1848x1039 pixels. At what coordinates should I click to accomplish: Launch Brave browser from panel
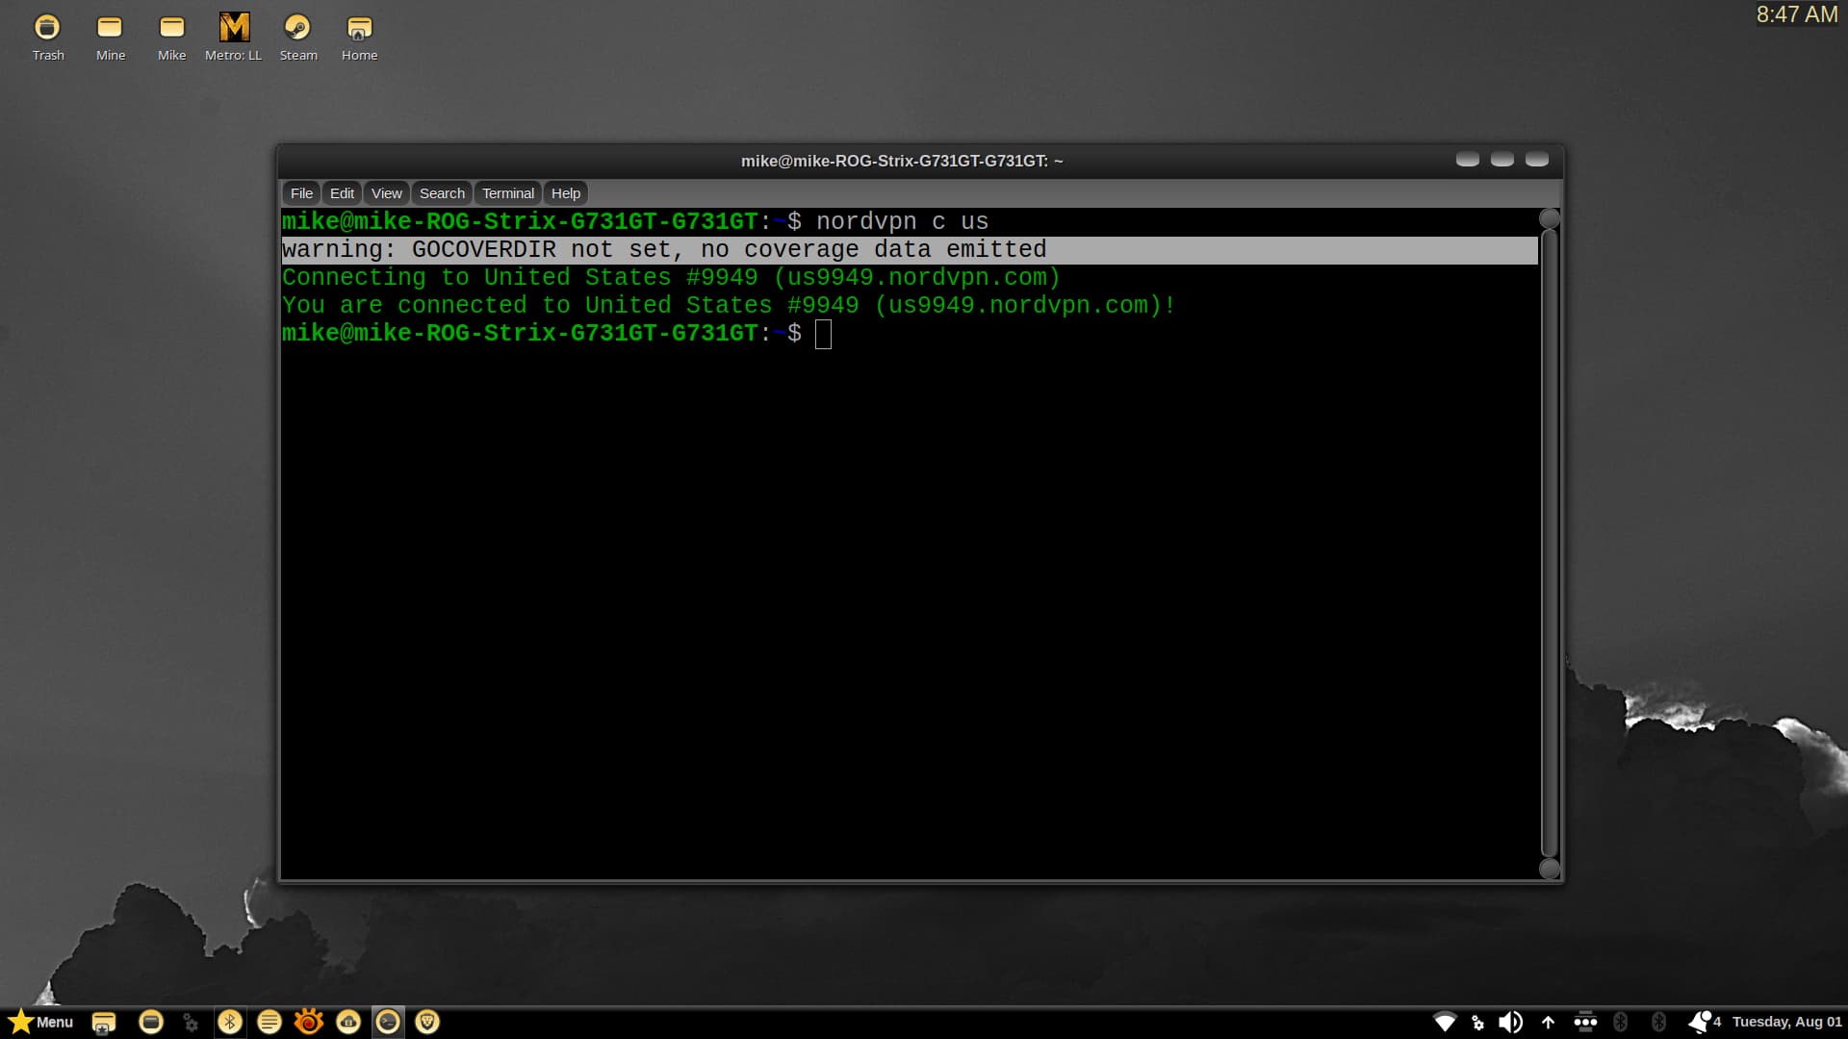pos(427,1022)
